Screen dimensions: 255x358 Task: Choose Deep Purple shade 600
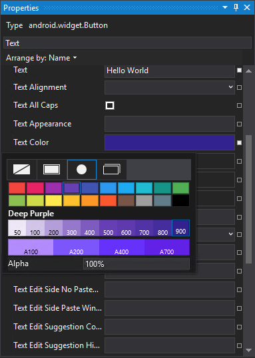tap(126, 228)
